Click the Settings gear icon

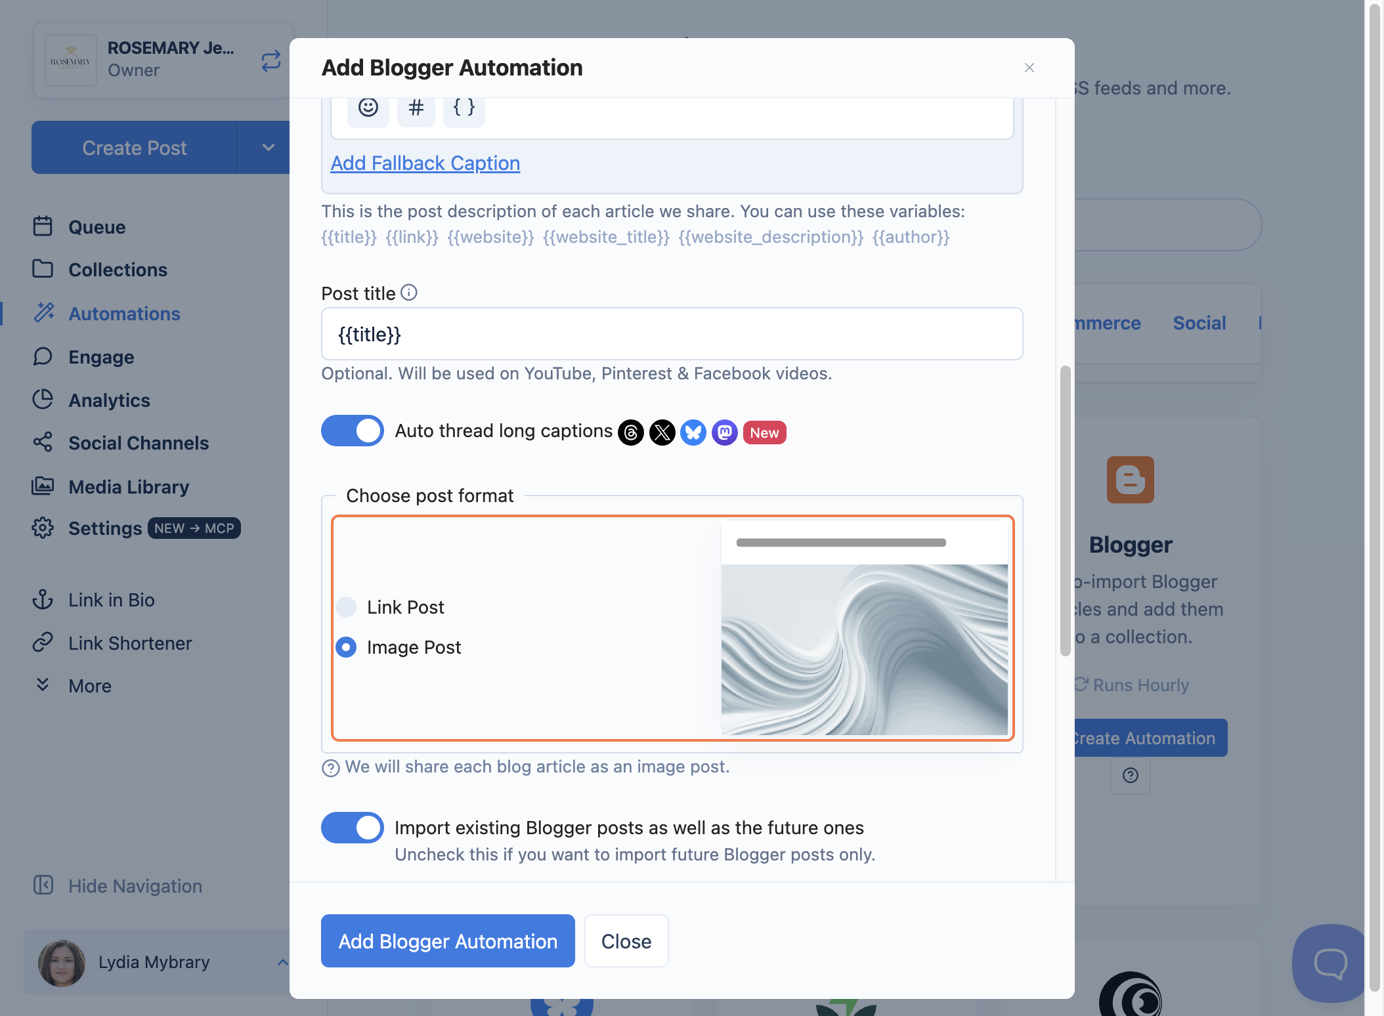tap(43, 528)
